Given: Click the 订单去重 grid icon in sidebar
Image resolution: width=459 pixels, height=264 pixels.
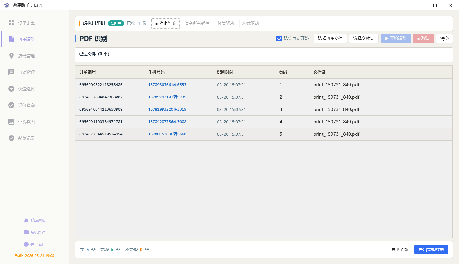Looking at the screenshot, I should pos(11,23).
